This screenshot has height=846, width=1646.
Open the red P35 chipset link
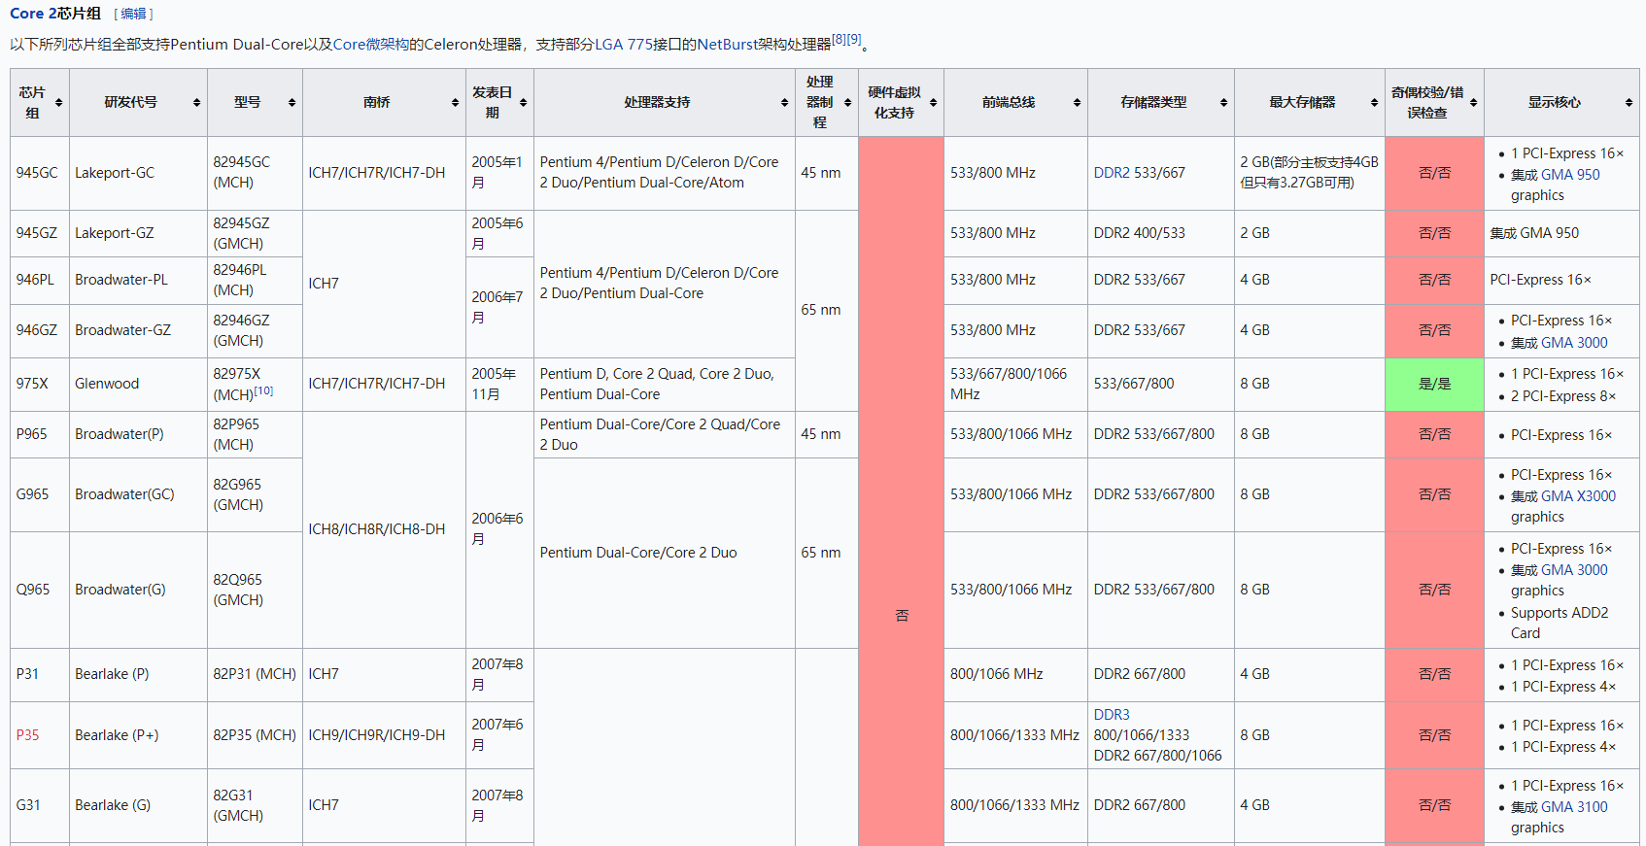pyautogui.click(x=27, y=735)
